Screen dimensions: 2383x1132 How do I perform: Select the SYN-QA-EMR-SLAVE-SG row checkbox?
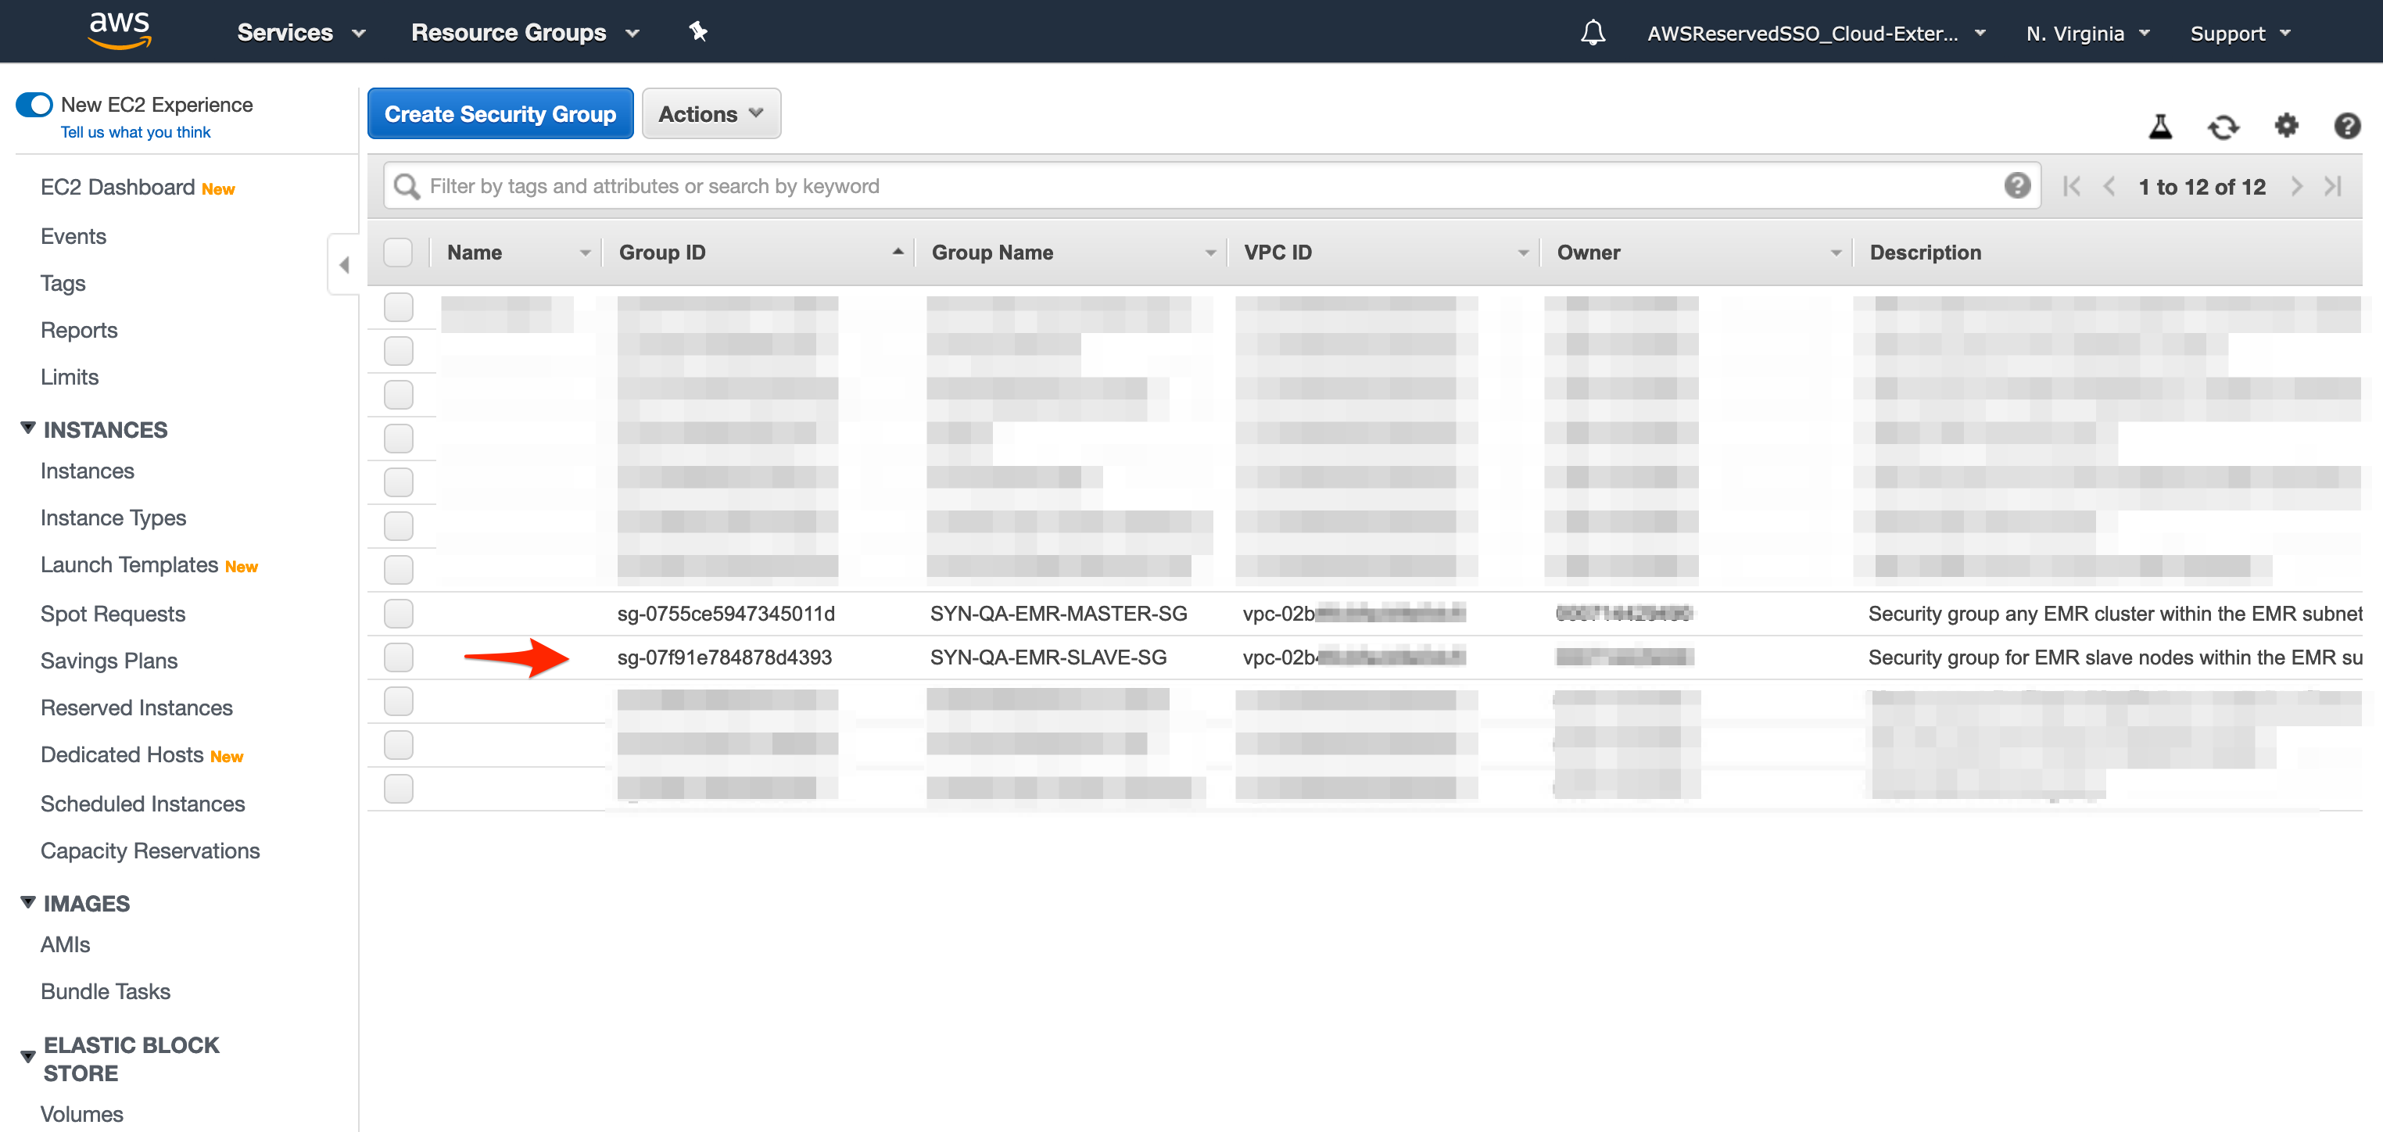pyautogui.click(x=398, y=657)
